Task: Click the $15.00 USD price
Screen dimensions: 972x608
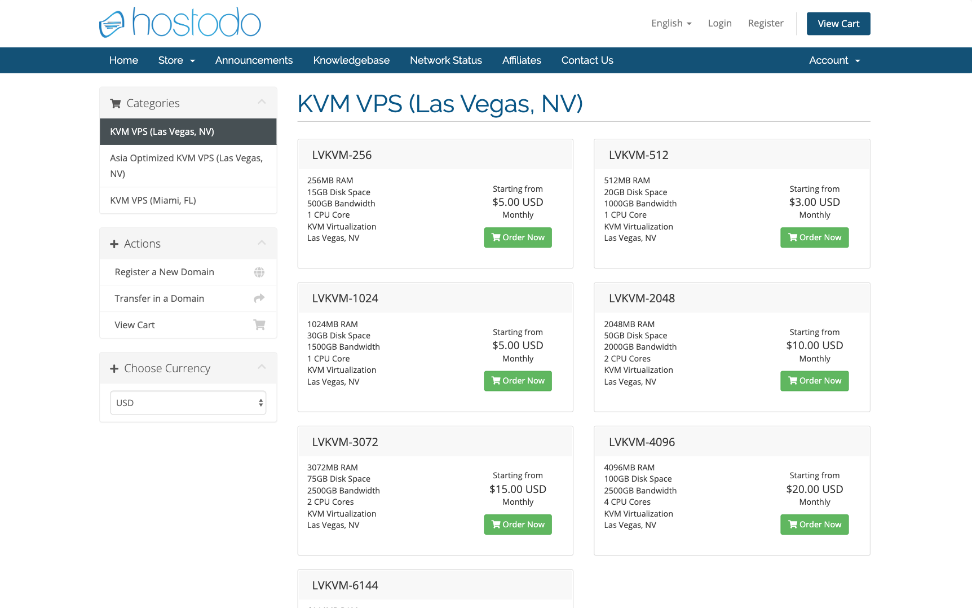Action: 518,489
